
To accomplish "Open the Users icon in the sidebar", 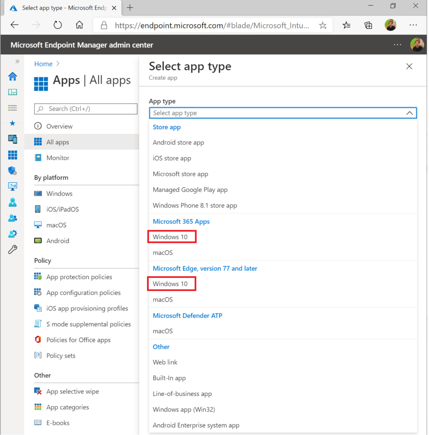I will pos(12,202).
